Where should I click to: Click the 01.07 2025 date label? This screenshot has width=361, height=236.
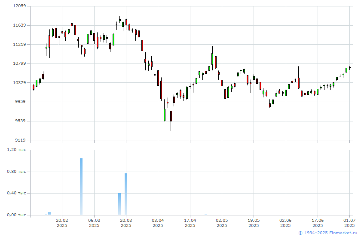(349, 223)
